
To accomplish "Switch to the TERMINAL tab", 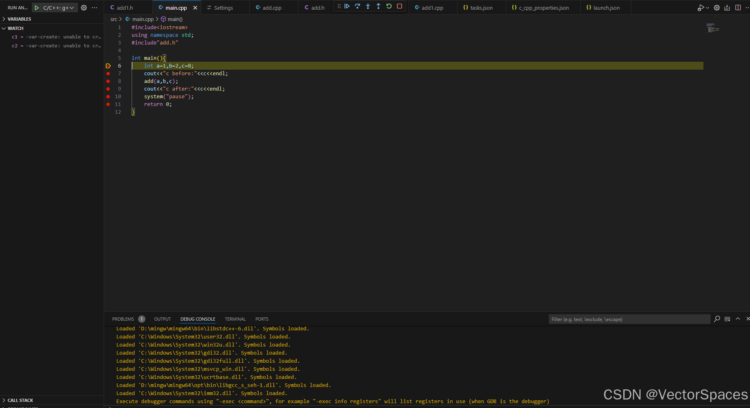I will pyautogui.click(x=235, y=319).
